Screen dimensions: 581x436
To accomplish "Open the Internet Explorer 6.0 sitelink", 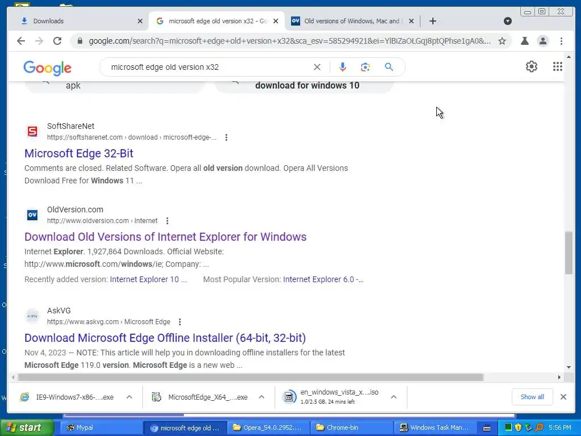I will (x=323, y=279).
